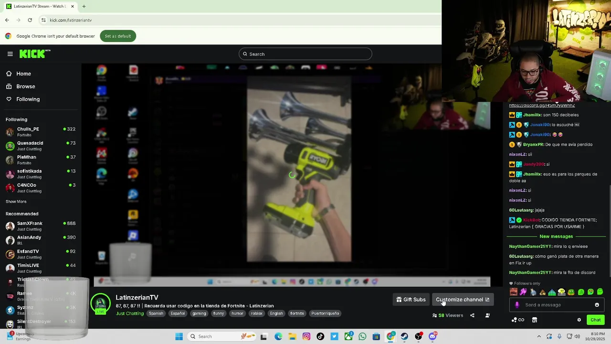Screen dimensions: 611x344
Task: Insert the first laughing face emote
Action: [514, 292]
